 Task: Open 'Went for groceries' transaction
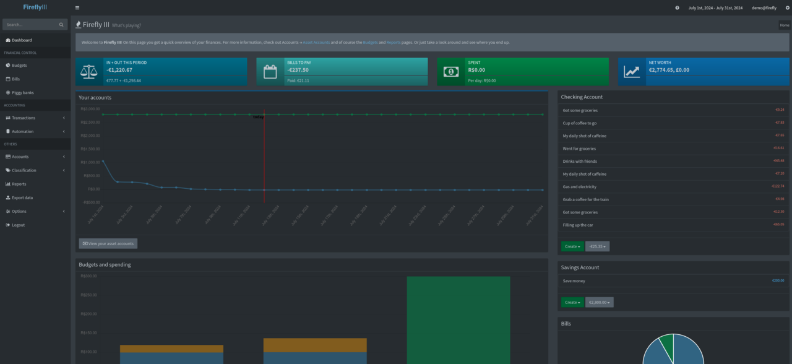pyautogui.click(x=579, y=149)
